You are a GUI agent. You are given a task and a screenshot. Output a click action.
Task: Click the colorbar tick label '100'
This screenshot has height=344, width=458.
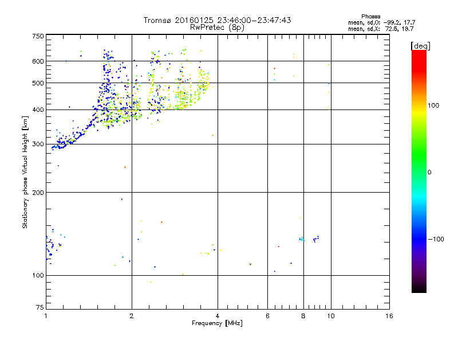point(433,105)
